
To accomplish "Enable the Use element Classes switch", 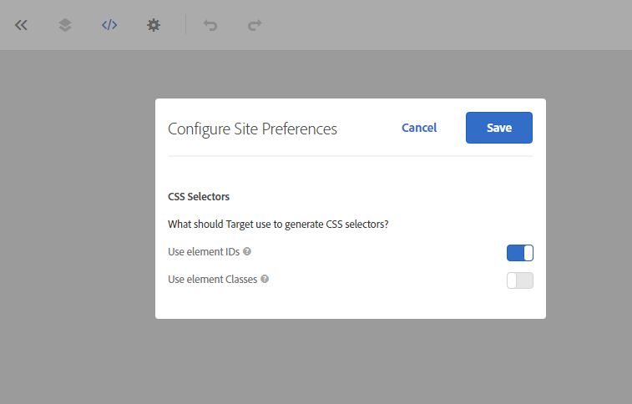I will pos(519,280).
